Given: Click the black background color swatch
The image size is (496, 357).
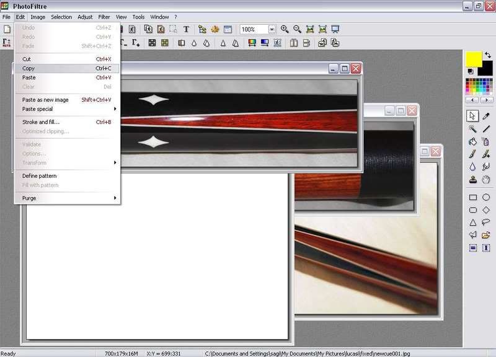Looking at the screenshot, I should point(487,69).
